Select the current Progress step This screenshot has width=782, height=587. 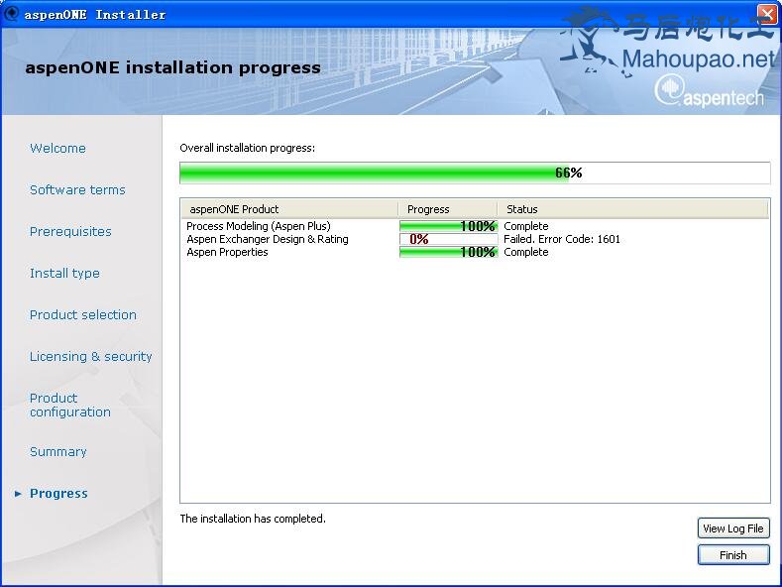(x=58, y=493)
